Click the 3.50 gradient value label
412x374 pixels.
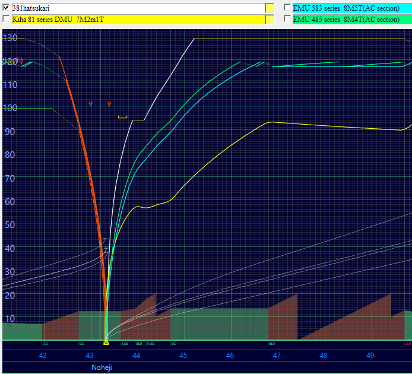coord(125,344)
